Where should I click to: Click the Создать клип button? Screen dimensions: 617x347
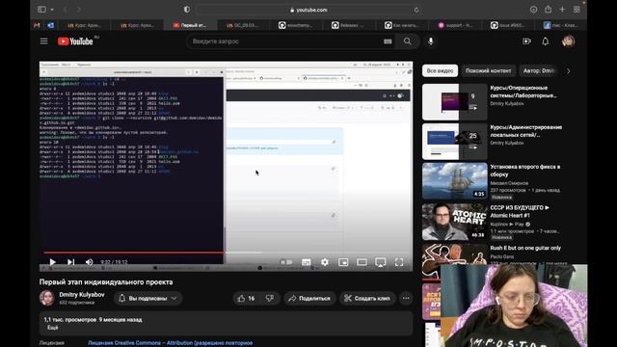367,299
